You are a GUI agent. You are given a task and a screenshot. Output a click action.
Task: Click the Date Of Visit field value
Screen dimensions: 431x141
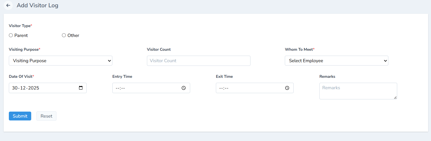coord(25,88)
